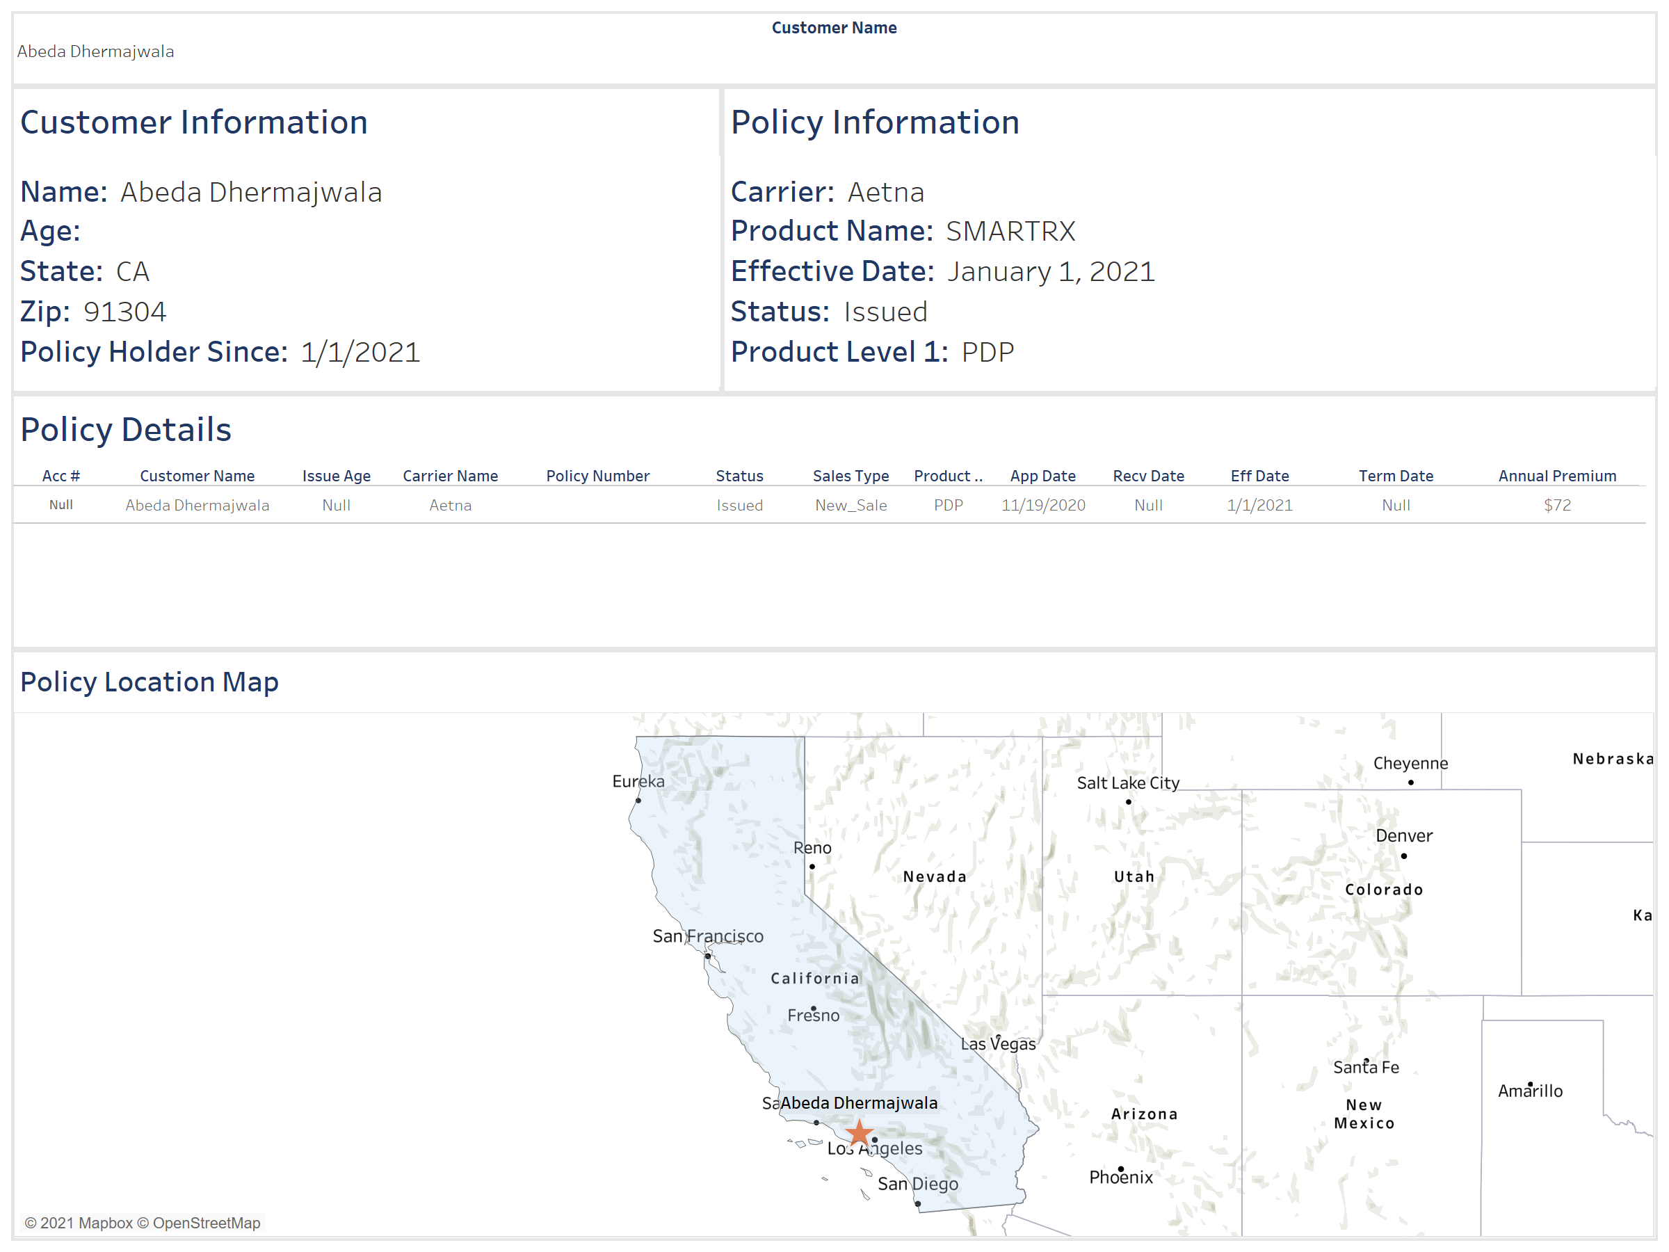This screenshot has width=1669, height=1252.
Task: Click the Issue Age column header
Action: [x=336, y=476]
